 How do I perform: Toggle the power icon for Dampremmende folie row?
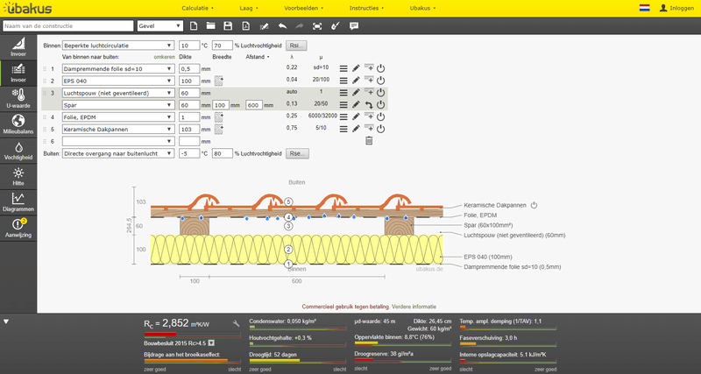click(x=381, y=68)
